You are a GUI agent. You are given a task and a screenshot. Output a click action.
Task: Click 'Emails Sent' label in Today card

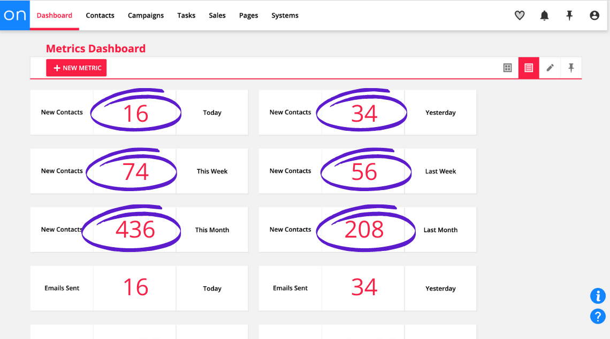pyautogui.click(x=62, y=288)
